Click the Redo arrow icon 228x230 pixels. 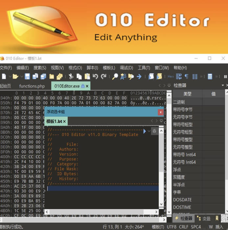[x=103, y=77]
